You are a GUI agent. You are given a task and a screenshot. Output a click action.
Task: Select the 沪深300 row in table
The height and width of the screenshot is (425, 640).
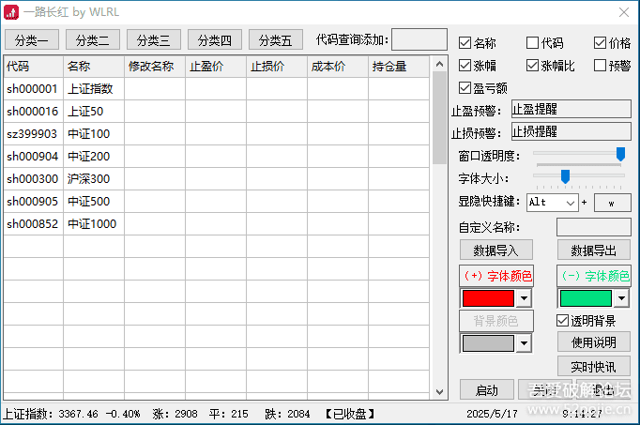89,179
